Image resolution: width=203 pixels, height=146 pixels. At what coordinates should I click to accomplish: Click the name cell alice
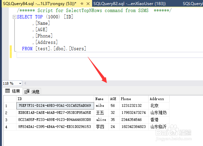(101, 120)
